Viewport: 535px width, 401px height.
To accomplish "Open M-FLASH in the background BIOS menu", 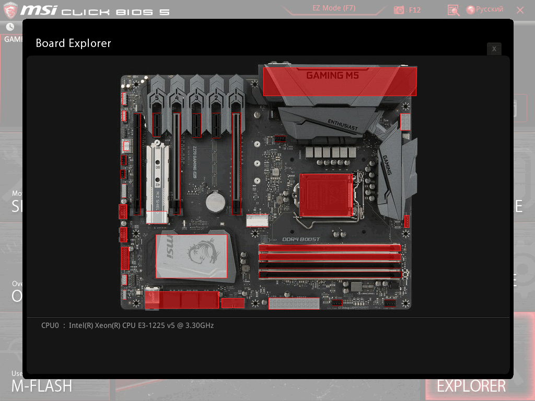I will coord(42,386).
